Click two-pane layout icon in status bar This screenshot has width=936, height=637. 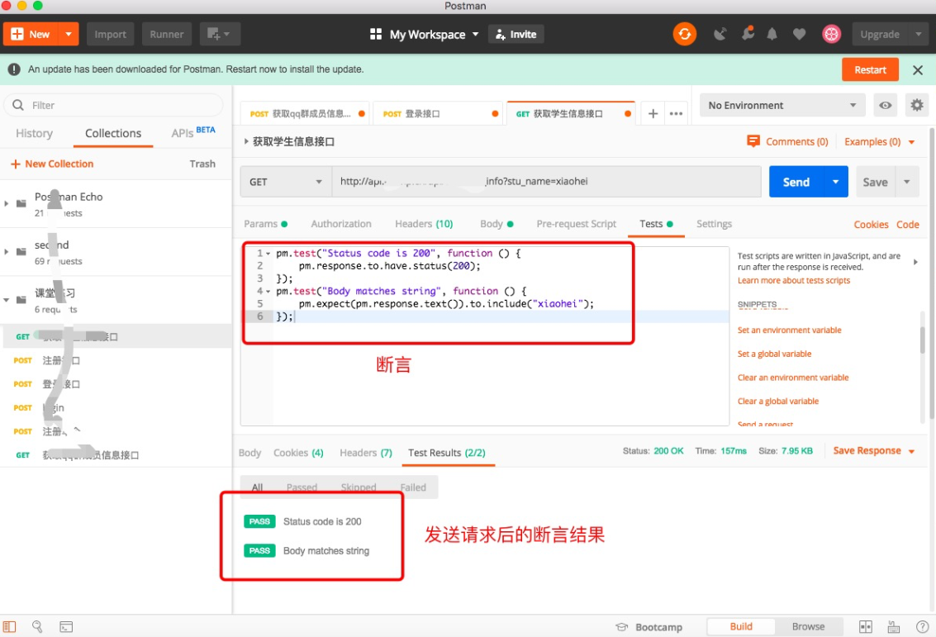pyautogui.click(x=866, y=626)
